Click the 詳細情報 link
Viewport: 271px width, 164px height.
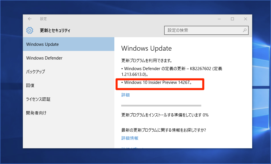point(130,138)
